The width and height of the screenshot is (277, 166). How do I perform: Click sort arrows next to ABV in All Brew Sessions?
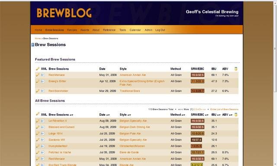tap(231, 115)
